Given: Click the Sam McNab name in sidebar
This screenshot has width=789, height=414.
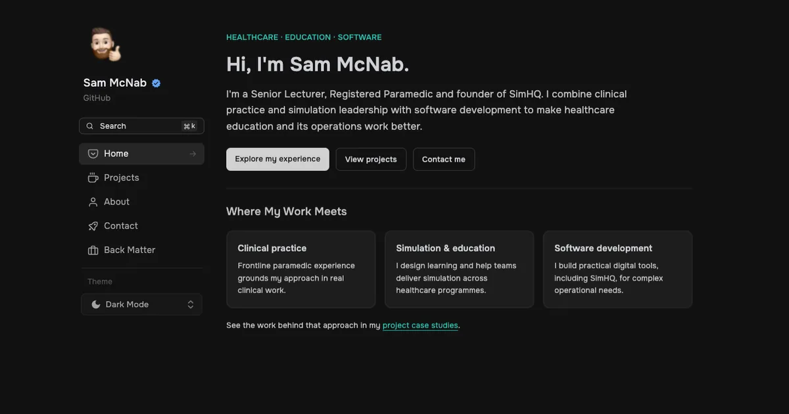Looking at the screenshot, I should [115, 83].
